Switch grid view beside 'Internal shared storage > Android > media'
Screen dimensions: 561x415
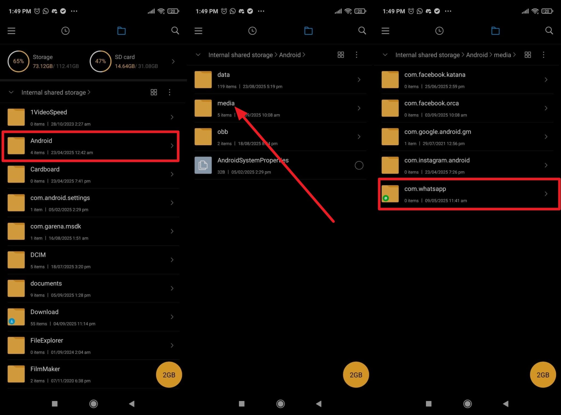[x=528, y=55]
